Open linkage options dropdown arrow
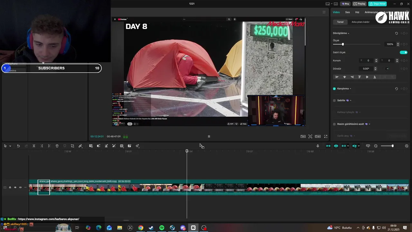Screen dimensions: 412x232 pyautogui.click(x=348, y=146)
